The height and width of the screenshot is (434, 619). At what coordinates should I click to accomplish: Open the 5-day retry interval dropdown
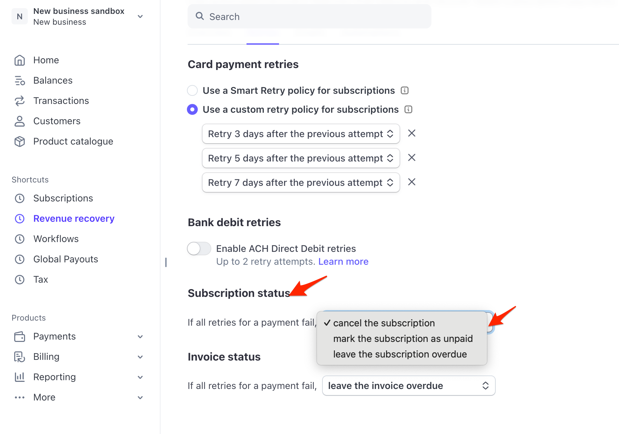point(301,158)
